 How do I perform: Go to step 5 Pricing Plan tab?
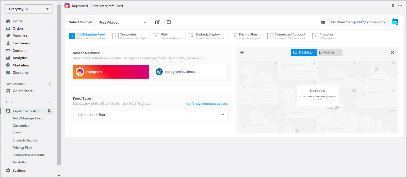tap(246, 36)
